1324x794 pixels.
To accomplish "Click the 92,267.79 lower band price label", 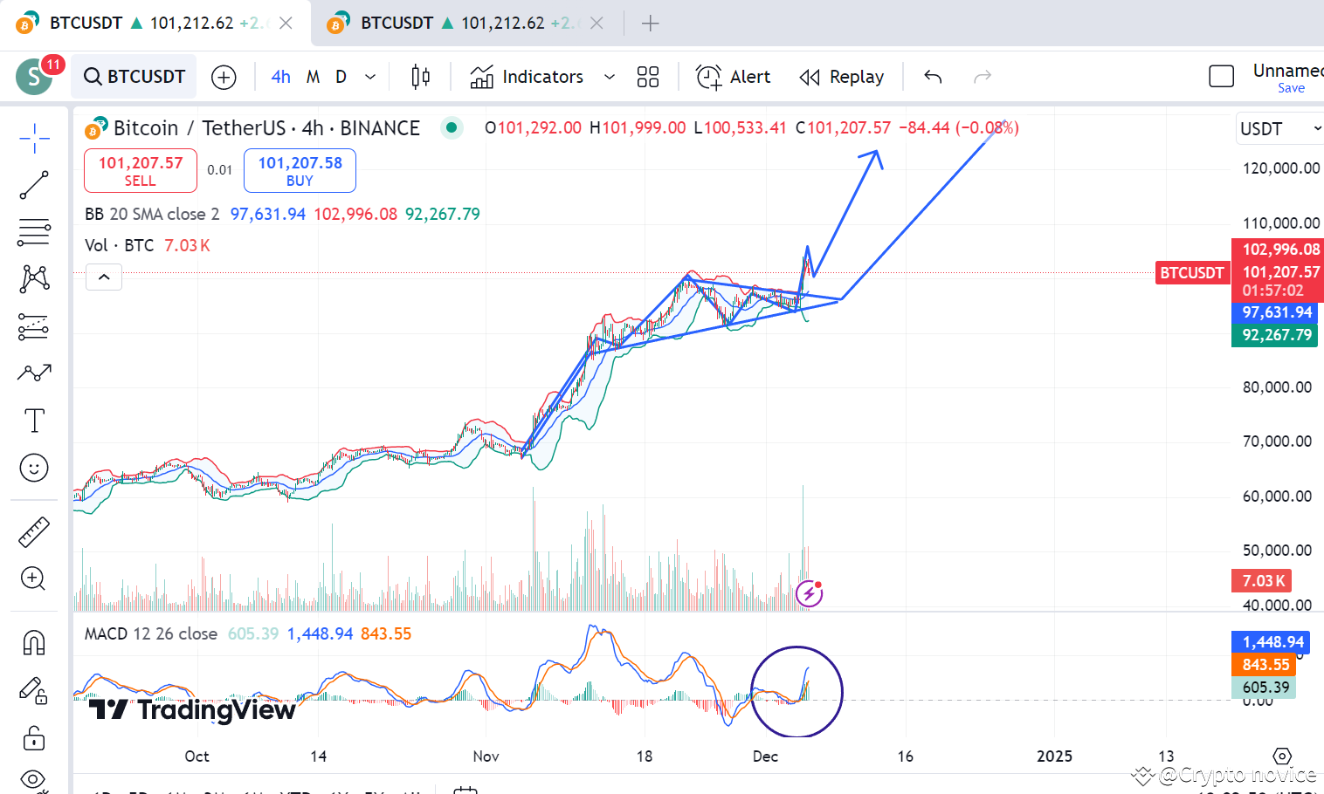I will coord(1277,335).
